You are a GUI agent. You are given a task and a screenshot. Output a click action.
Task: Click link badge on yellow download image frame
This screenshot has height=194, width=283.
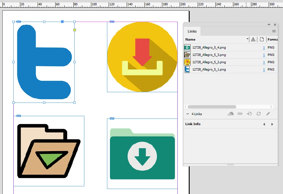pos(112,22)
